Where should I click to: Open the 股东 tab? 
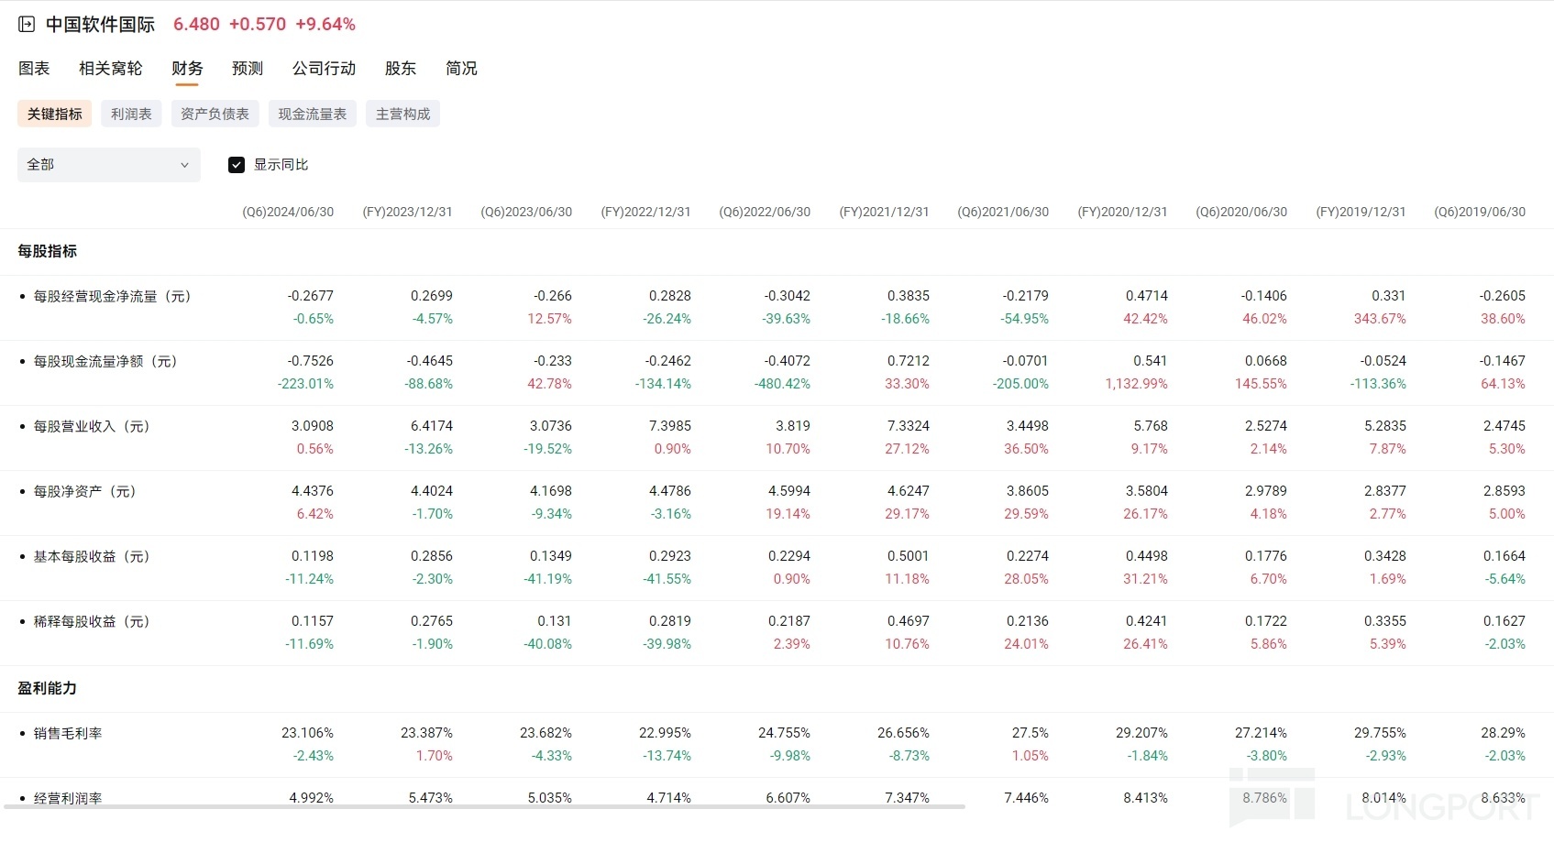tap(401, 69)
